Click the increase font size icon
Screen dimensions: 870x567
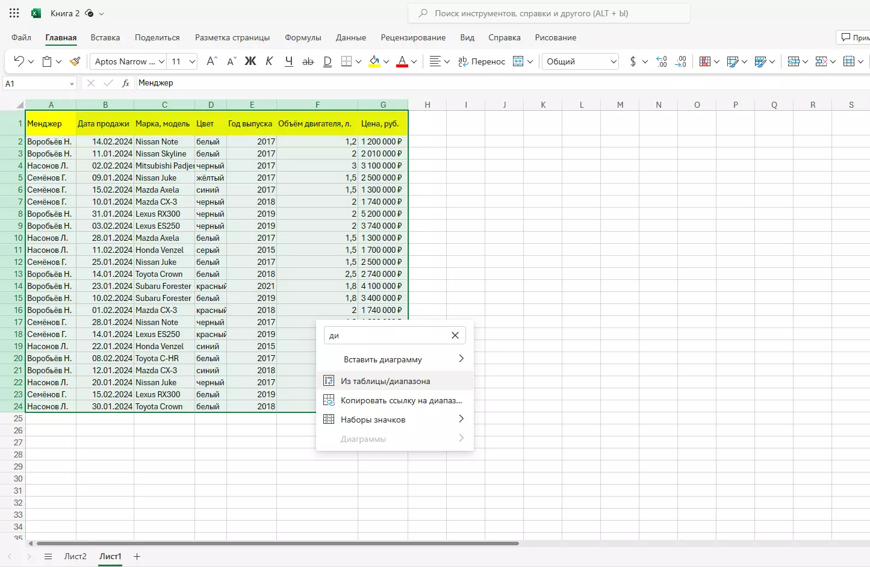211,61
